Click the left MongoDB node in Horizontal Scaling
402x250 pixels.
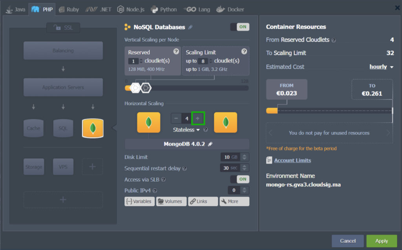click(x=149, y=122)
